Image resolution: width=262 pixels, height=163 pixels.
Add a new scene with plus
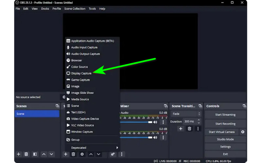pos(19,154)
